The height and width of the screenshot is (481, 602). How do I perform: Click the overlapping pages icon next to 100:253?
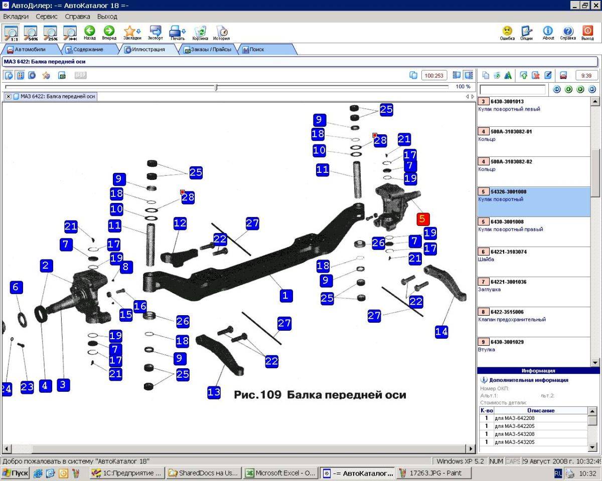tap(413, 75)
